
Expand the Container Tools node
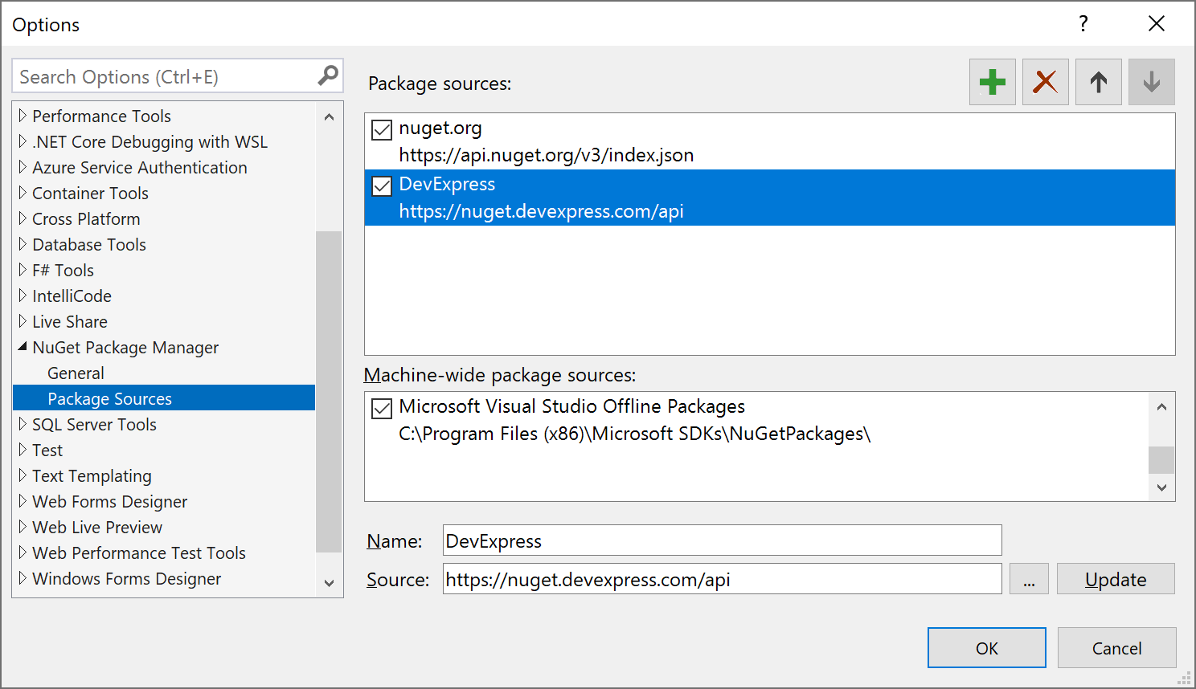pyautogui.click(x=23, y=193)
